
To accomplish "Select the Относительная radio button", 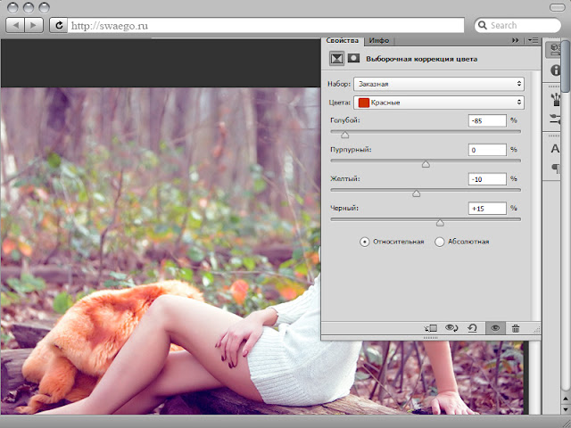I will point(364,242).
